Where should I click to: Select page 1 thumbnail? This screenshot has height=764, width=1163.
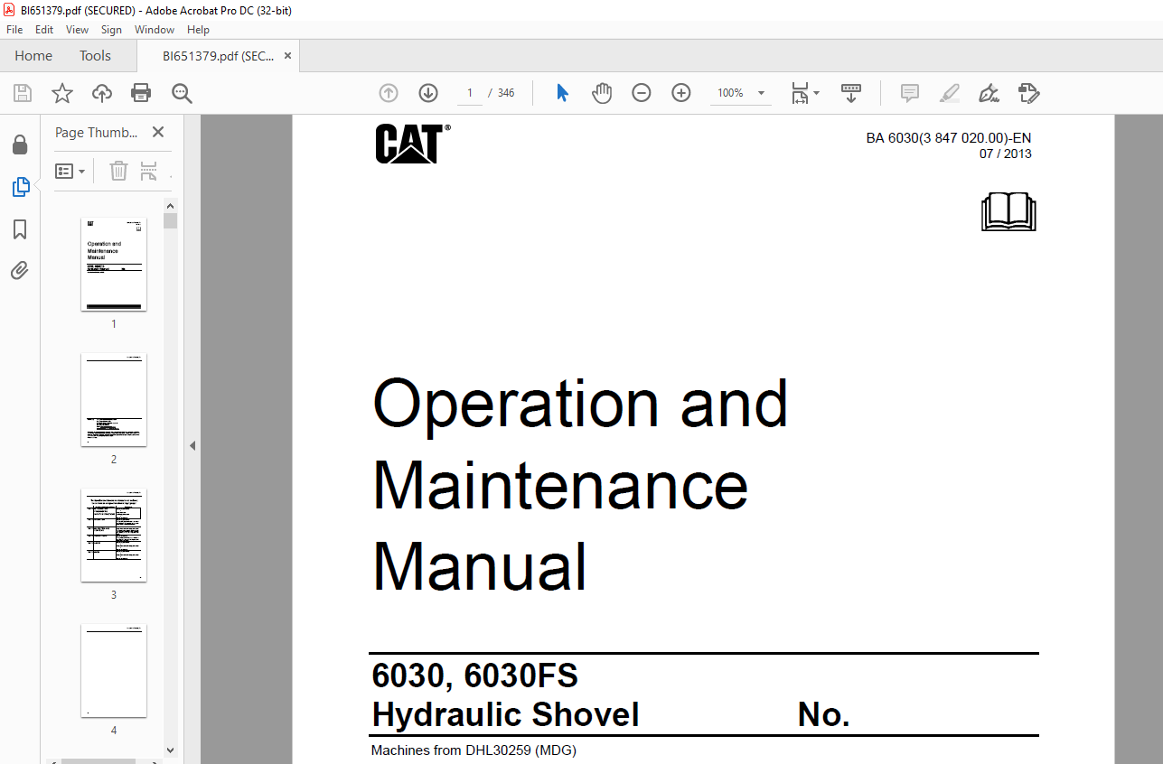pyautogui.click(x=114, y=264)
